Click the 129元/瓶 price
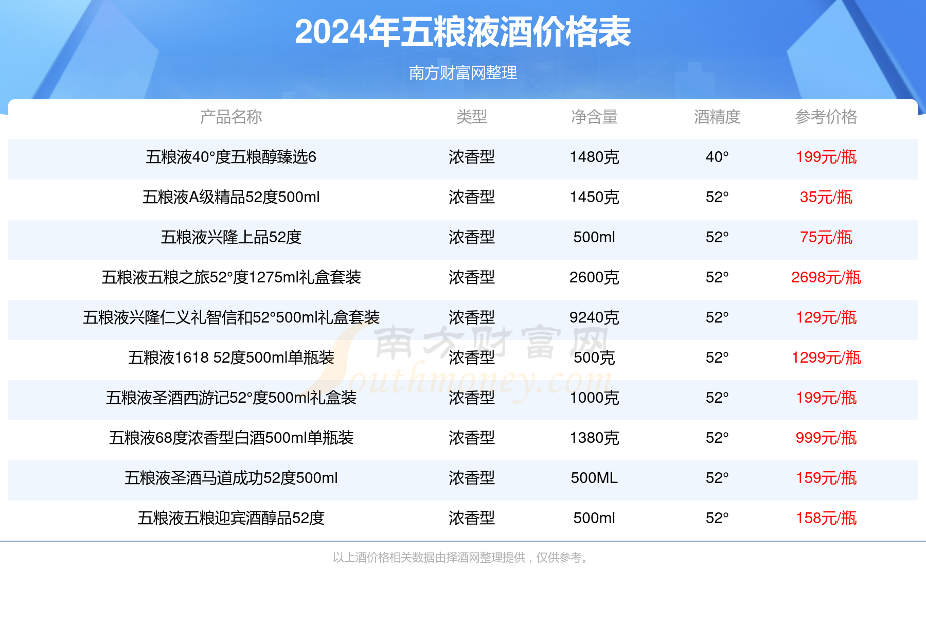The image size is (926, 643). click(826, 317)
